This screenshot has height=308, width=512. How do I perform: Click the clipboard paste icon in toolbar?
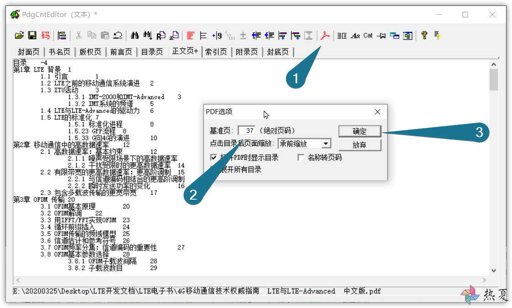[105, 35]
